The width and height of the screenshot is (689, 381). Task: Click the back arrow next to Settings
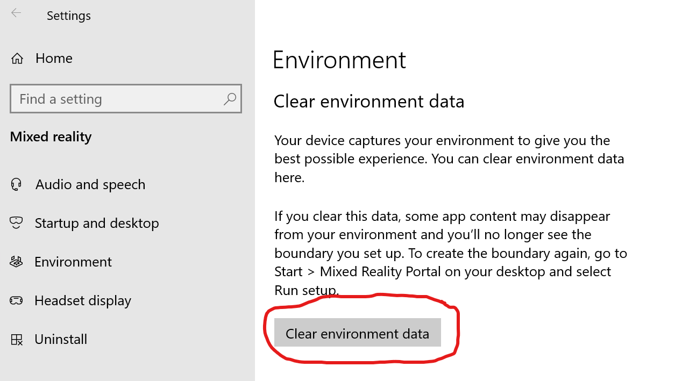(x=16, y=13)
